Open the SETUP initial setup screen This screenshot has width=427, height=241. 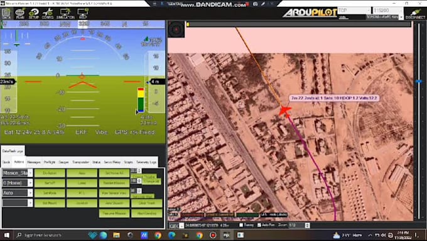[x=34, y=13]
